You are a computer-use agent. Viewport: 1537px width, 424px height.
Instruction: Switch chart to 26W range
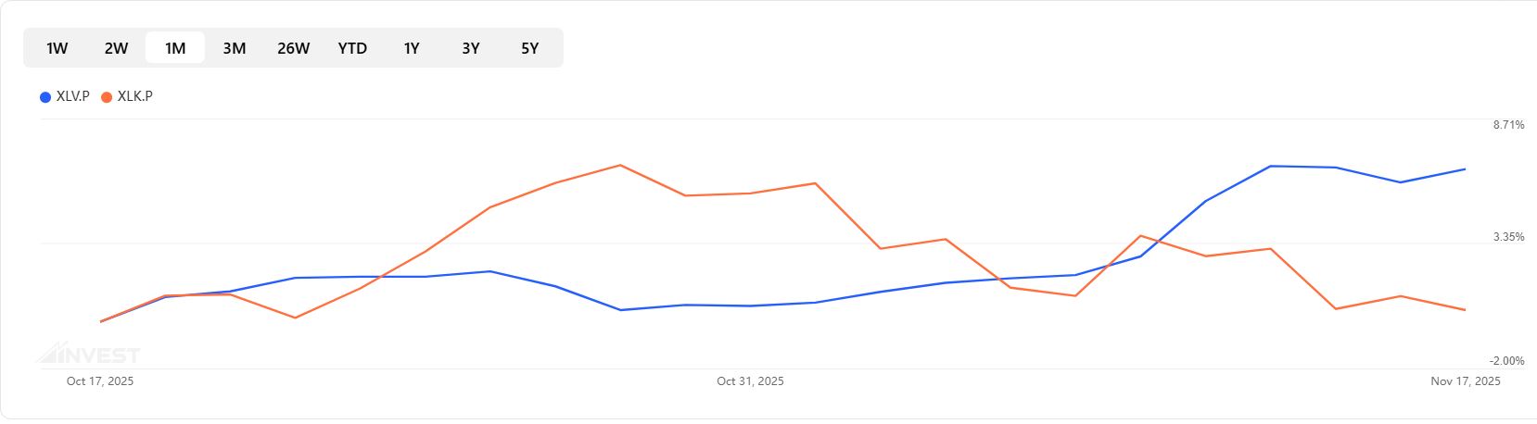coord(293,48)
